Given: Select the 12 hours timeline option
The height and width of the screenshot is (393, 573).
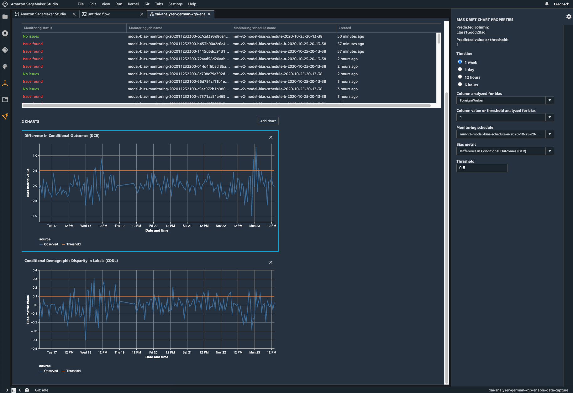Looking at the screenshot, I should coord(460,76).
